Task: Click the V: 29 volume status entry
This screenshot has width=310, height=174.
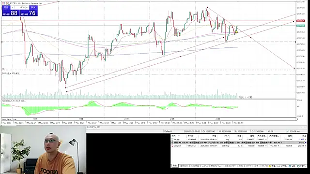Action: pos(270,131)
